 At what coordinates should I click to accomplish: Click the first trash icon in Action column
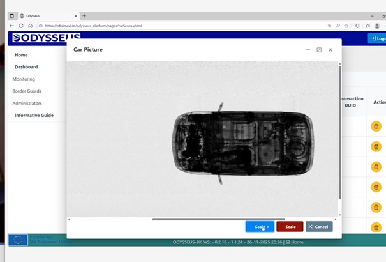pyautogui.click(x=376, y=127)
